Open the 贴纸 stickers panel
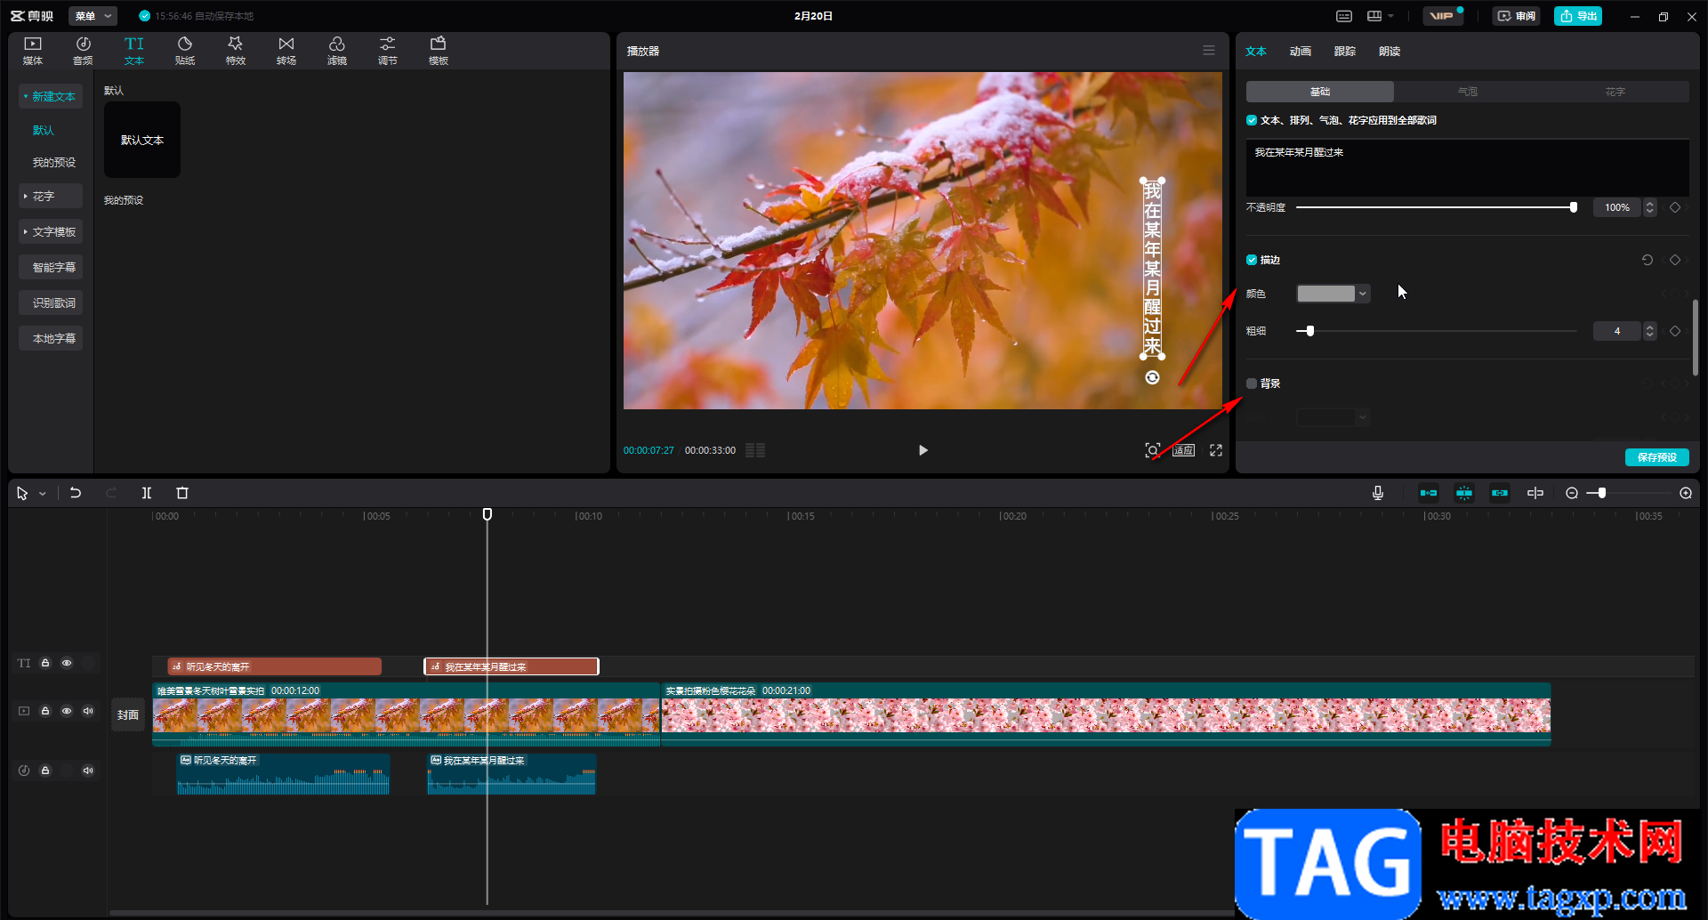This screenshot has width=1708, height=920. 184,51
